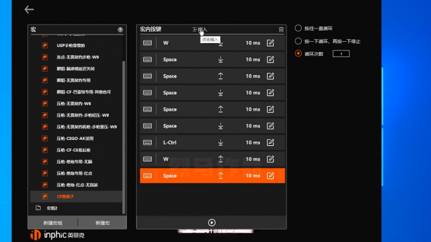Click macro icon beside 压枪-CSGO-AK适用
Screen dimensions: 431x242
click(x=45, y=139)
